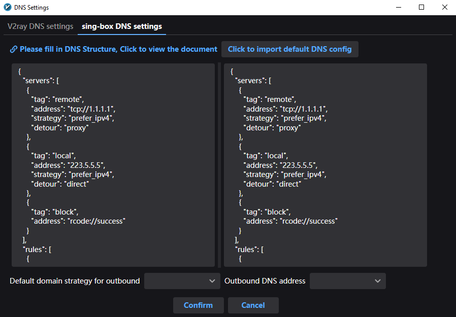Confirm the DNS settings
The width and height of the screenshot is (456, 317).
(199, 305)
